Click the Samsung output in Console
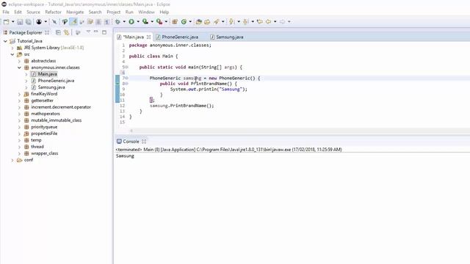This screenshot has width=470, height=264. tap(125, 156)
